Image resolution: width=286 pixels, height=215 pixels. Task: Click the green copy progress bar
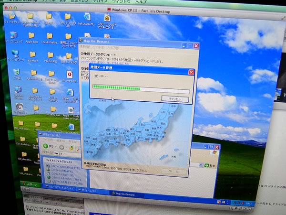(141, 89)
